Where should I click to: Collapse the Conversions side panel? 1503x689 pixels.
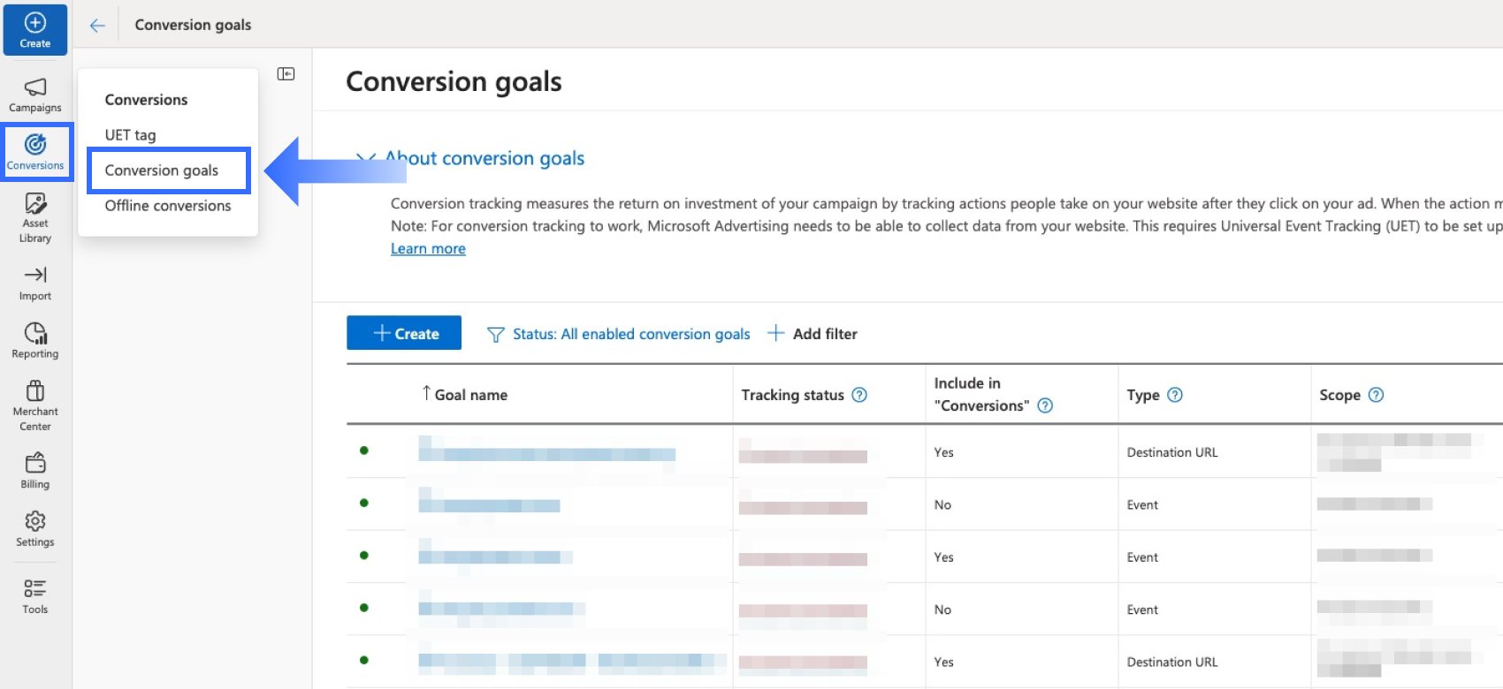click(286, 74)
